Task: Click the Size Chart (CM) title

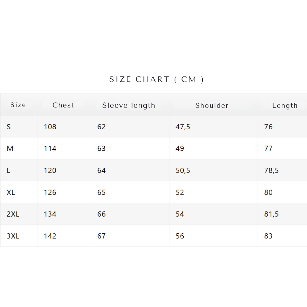Action: coord(157,79)
